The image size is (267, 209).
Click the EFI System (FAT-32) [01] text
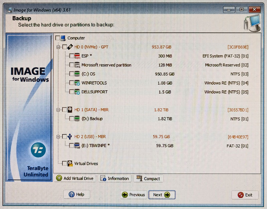[226, 56]
